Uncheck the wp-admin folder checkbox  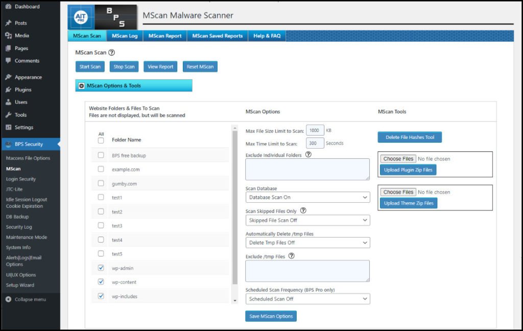click(x=101, y=268)
